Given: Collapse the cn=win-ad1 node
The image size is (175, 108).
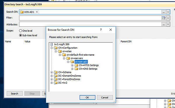Looking at the screenshot, I should (x=68, y=62).
